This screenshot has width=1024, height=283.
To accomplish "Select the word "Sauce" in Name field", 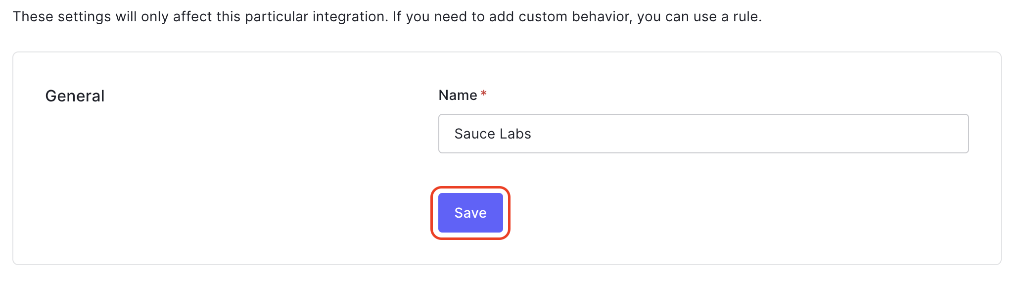I will pyautogui.click(x=474, y=134).
